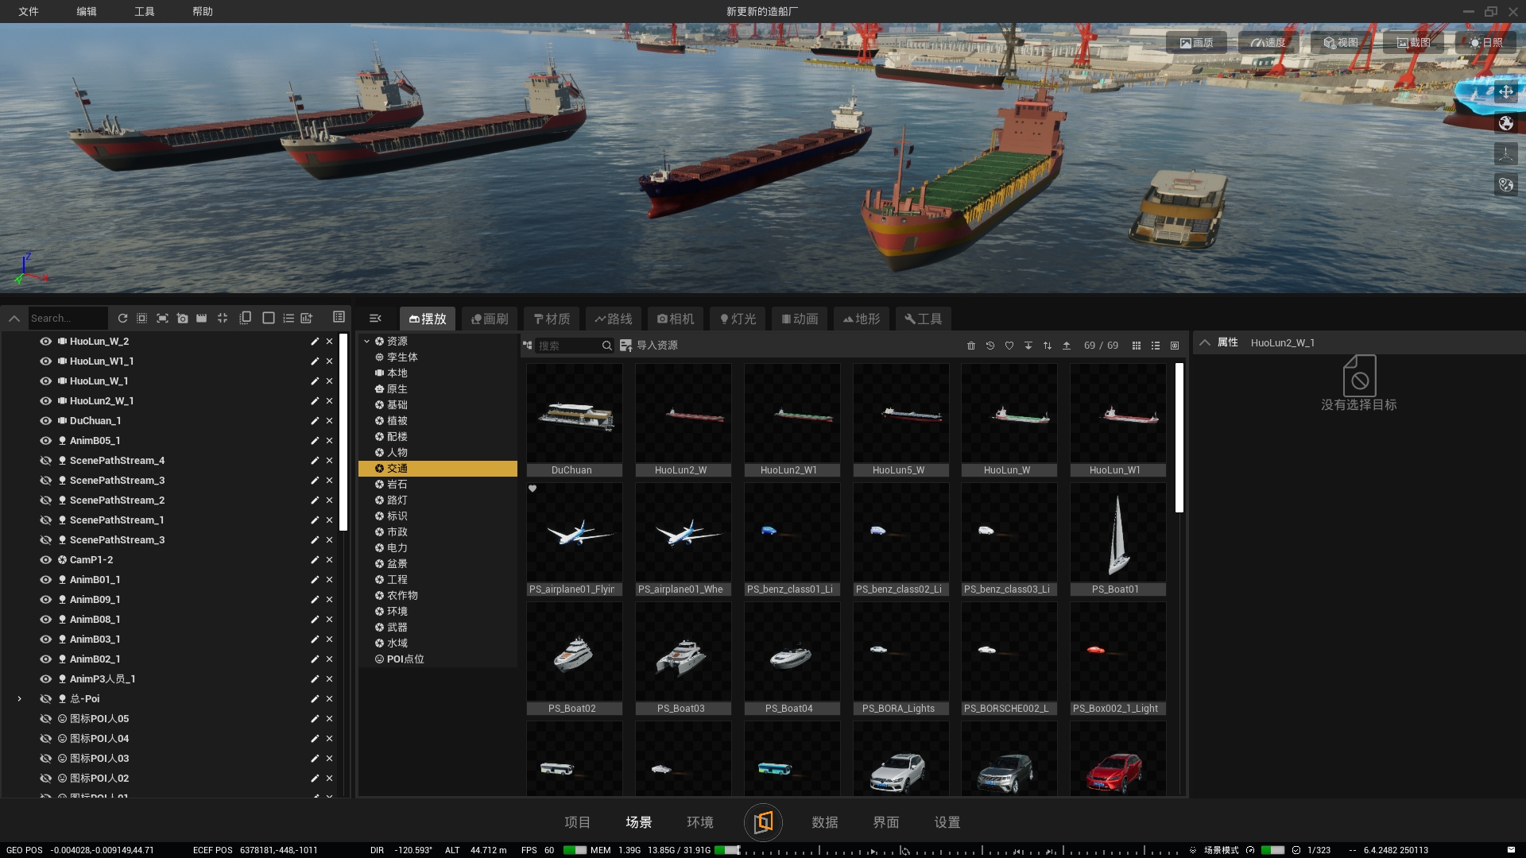The width and height of the screenshot is (1526, 858).
Task: Toggle visibility of AnimB05_1
Action: tap(46, 441)
